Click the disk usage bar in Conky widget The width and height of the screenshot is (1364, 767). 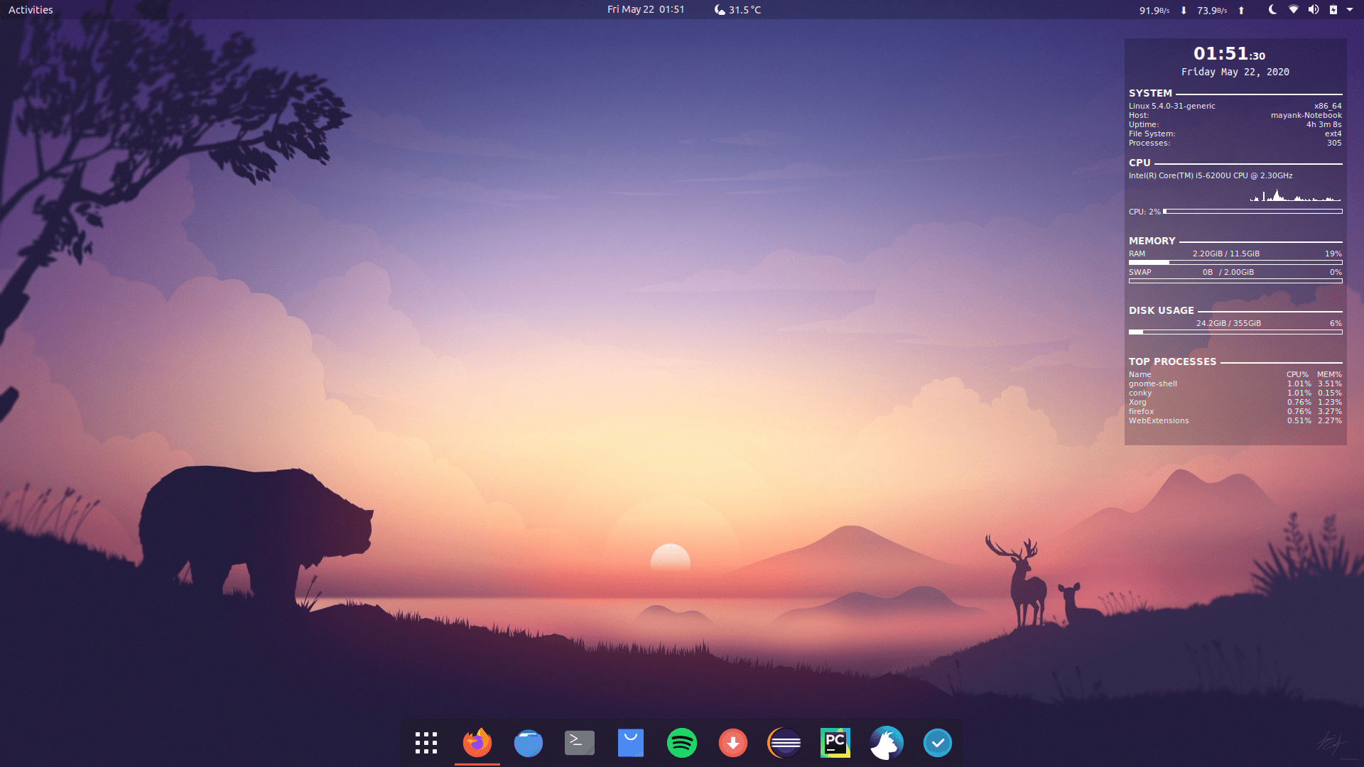click(x=1235, y=332)
